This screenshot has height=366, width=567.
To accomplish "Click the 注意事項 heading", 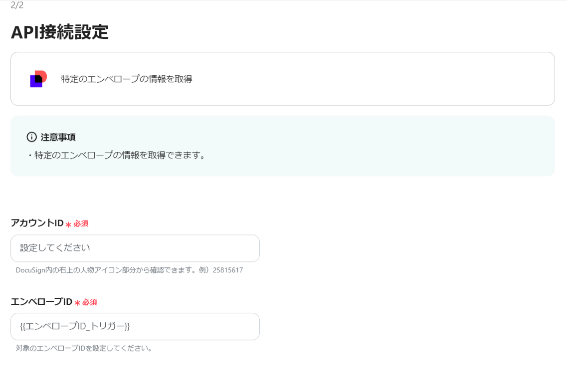I will tap(58, 137).
